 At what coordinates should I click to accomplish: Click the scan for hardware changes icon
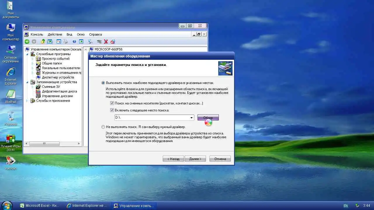pyautogui.click(x=90, y=42)
